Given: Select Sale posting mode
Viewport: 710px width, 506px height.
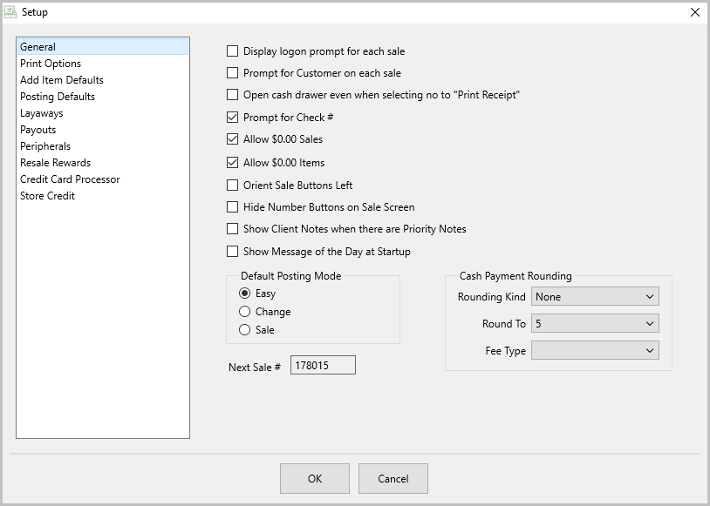Looking at the screenshot, I should pos(244,330).
